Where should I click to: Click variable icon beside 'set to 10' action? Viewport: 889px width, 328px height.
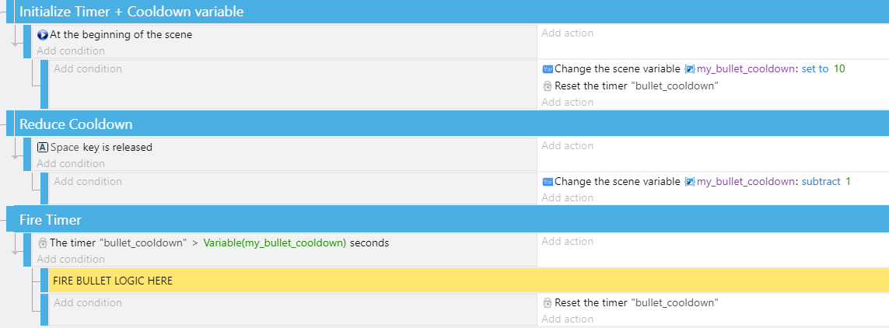coord(548,69)
